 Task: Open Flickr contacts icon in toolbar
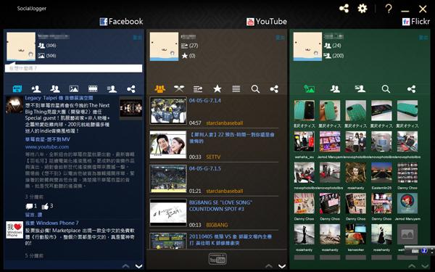coord(335,88)
